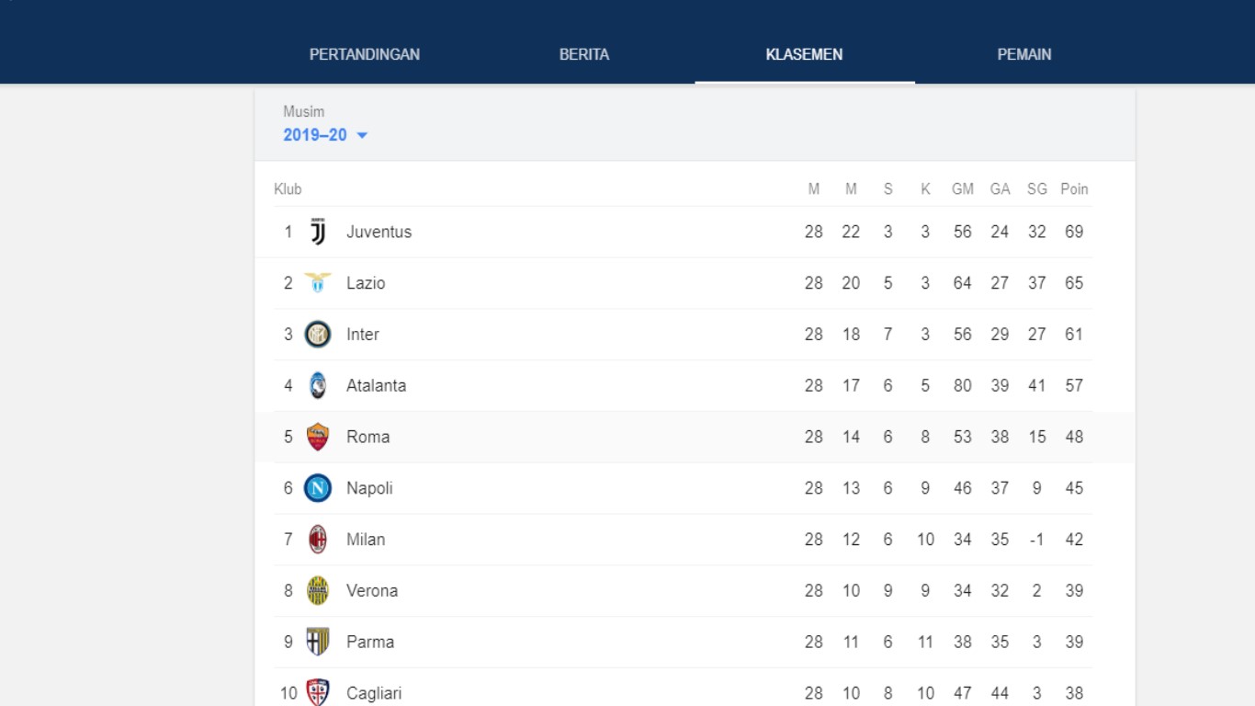Image resolution: width=1255 pixels, height=706 pixels.
Task: Click the Napoli team name
Action: [369, 488]
